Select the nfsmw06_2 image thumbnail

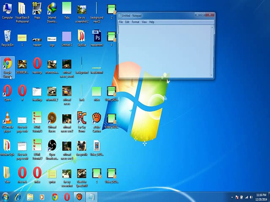pyautogui.click(x=52, y=94)
